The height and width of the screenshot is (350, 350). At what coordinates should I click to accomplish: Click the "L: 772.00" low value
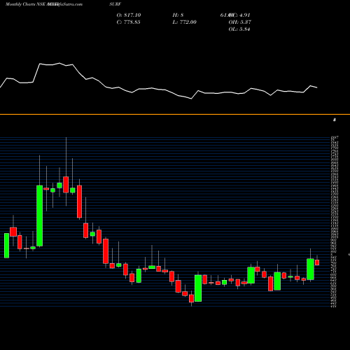(x=184, y=22)
